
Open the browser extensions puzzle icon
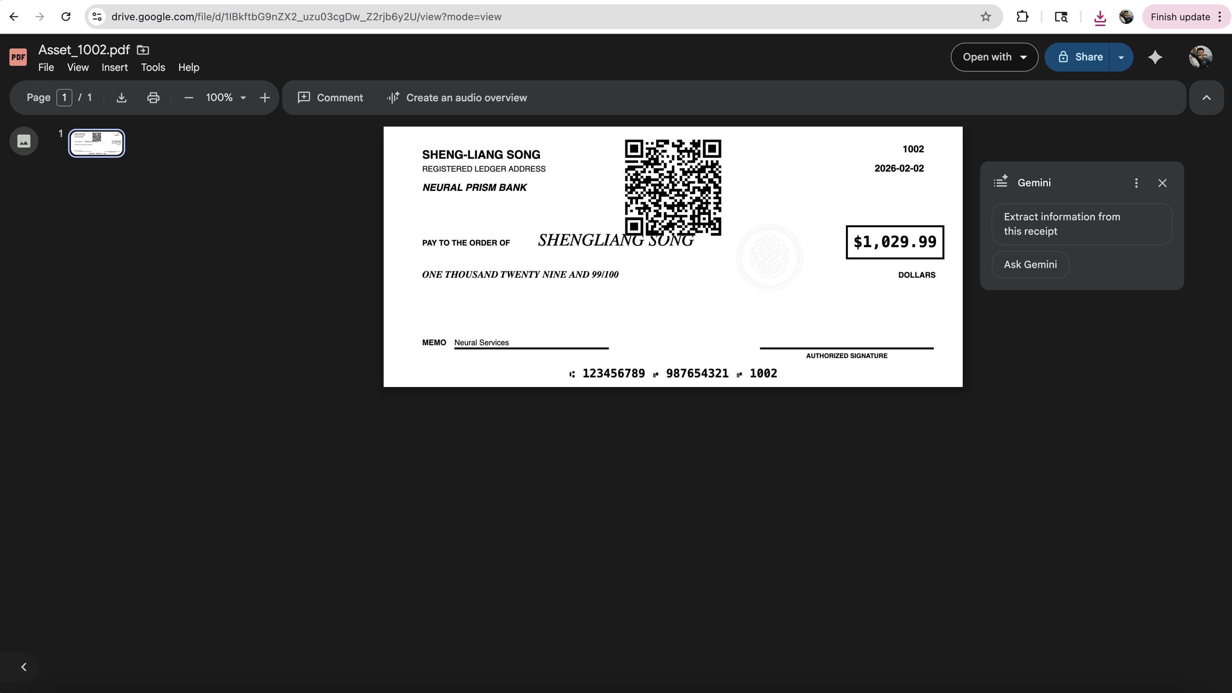[x=1022, y=17]
